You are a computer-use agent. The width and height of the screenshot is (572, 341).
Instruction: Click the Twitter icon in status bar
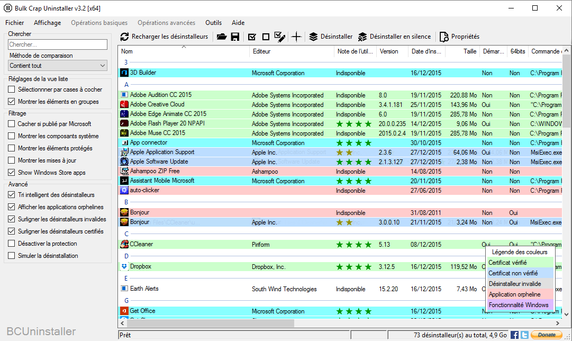coord(524,335)
